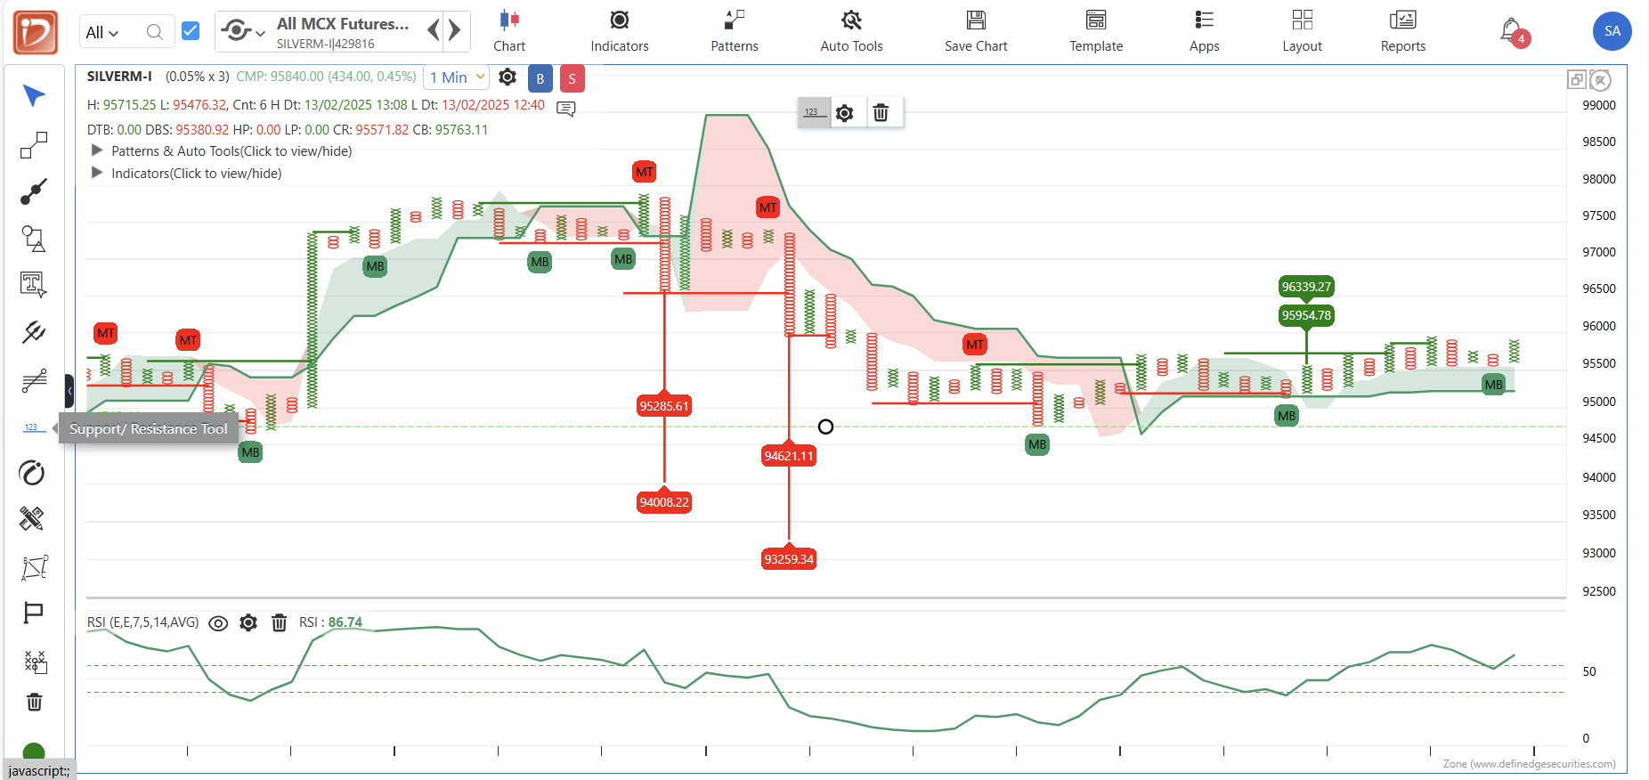
Task: Close chart using top-right X circle
Action: click(1600, 81)
